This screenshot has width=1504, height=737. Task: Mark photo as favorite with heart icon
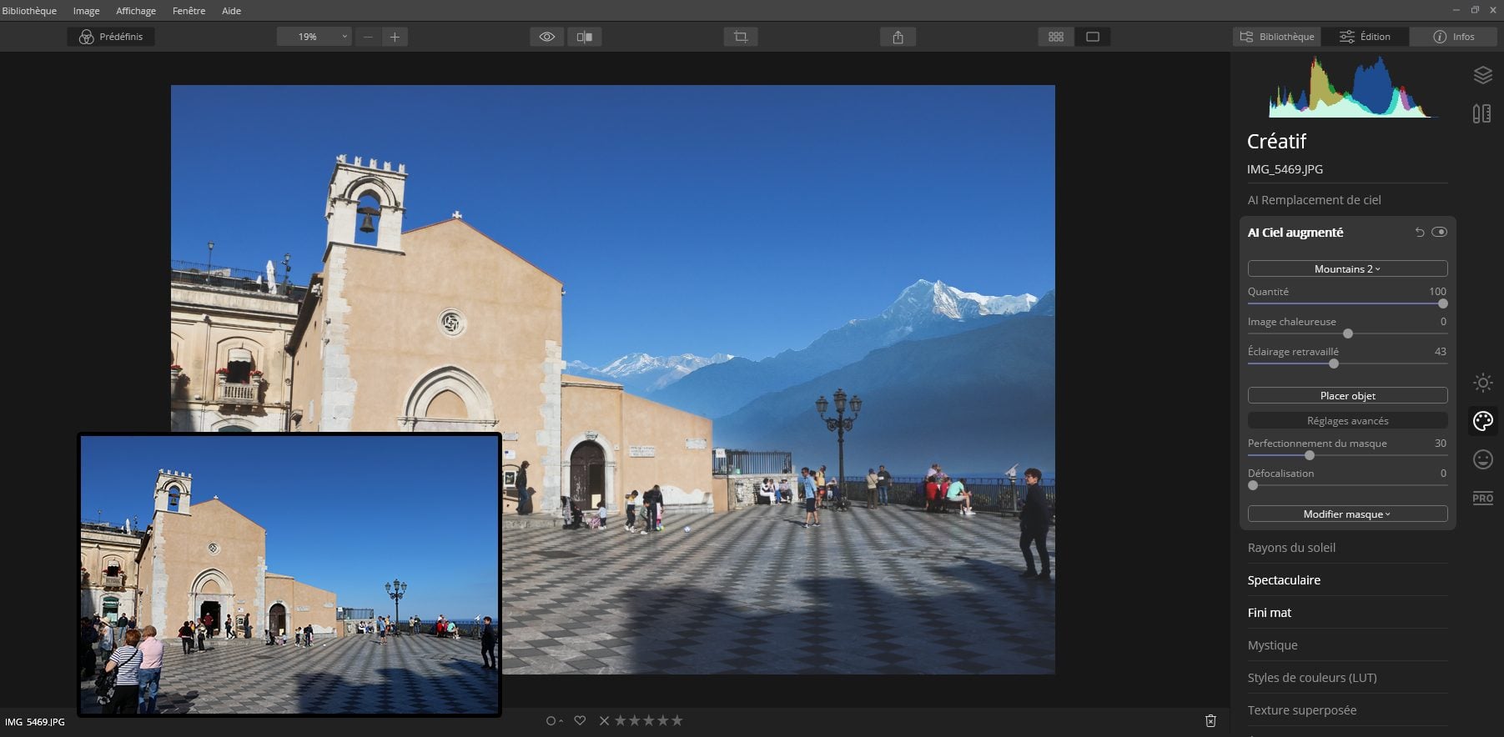click(x=580, y=720)
